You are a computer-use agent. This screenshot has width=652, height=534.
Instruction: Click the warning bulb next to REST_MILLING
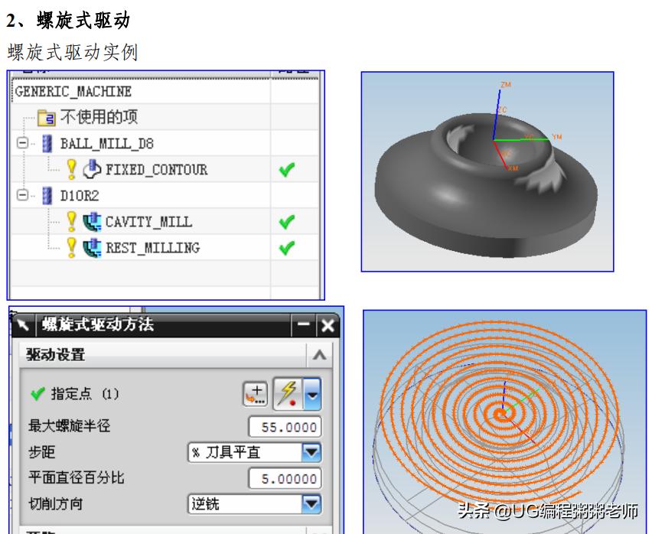coord(71,248)
